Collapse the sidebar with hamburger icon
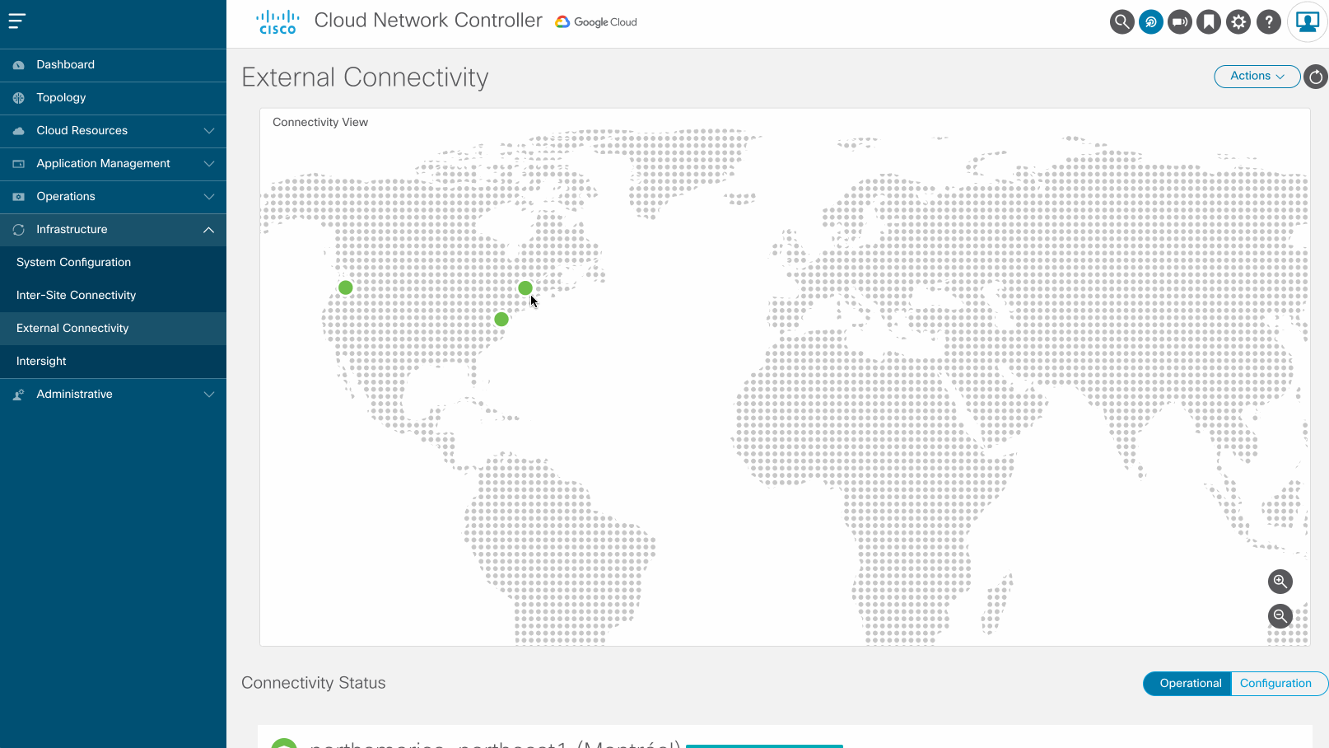 (17, 21)
